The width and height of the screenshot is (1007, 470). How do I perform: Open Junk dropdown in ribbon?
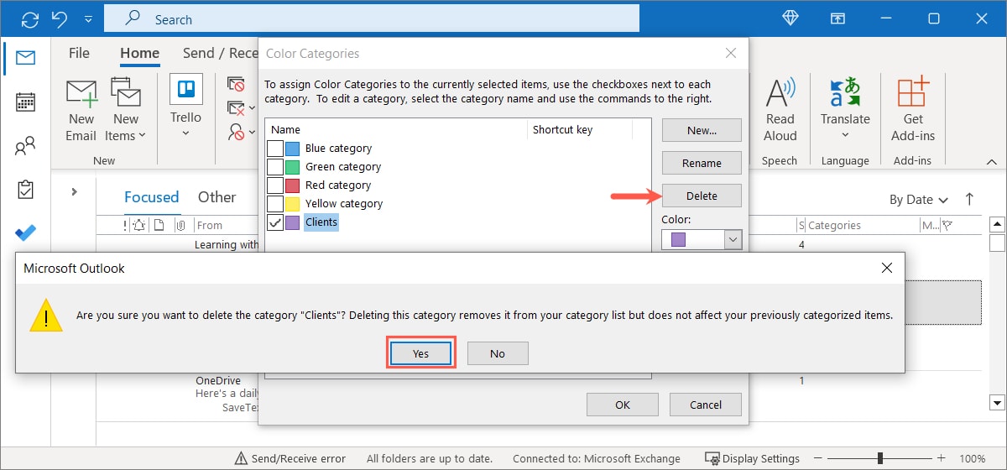click(240, 133)
